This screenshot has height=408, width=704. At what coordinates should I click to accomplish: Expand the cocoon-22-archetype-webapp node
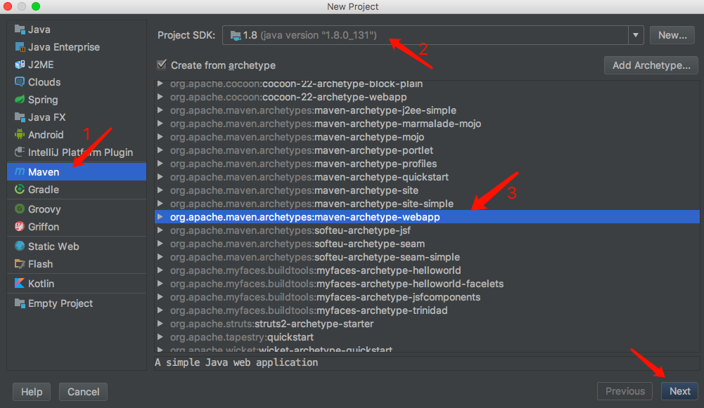click(160, 97)
